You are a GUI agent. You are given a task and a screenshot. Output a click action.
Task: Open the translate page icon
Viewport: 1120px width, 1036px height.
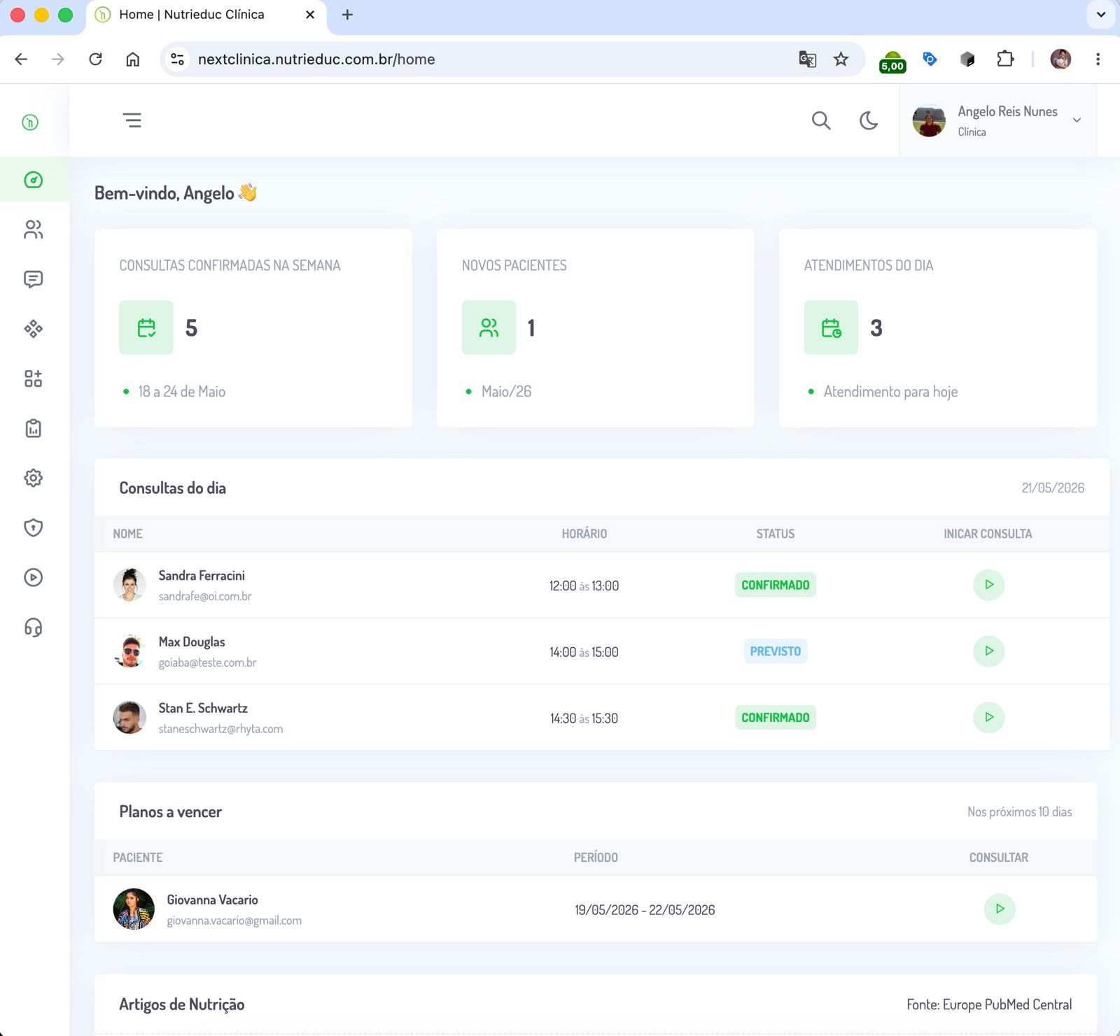coord(807,59)
